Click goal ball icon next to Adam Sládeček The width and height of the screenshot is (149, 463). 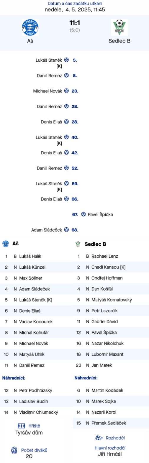(x=66, y=230)
